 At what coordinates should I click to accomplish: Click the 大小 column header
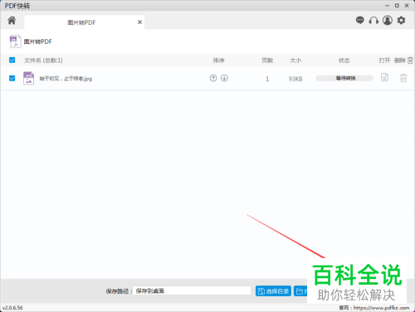click(x=295, y=61)
